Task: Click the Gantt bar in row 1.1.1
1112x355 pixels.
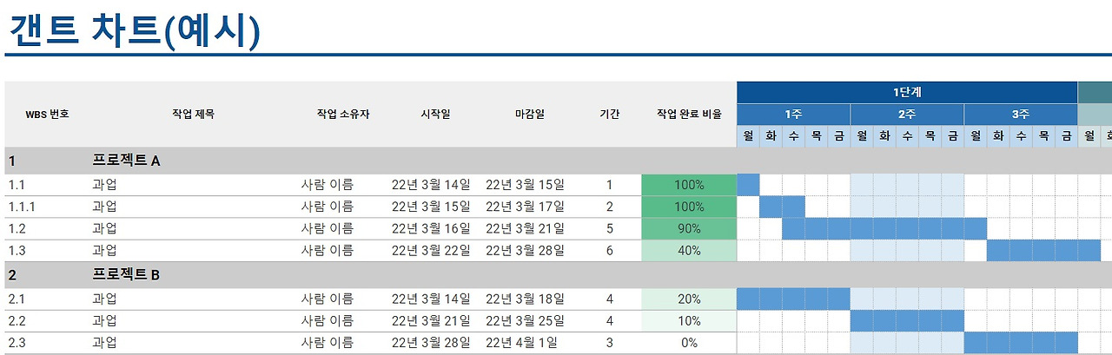Action: click(782, 207)
